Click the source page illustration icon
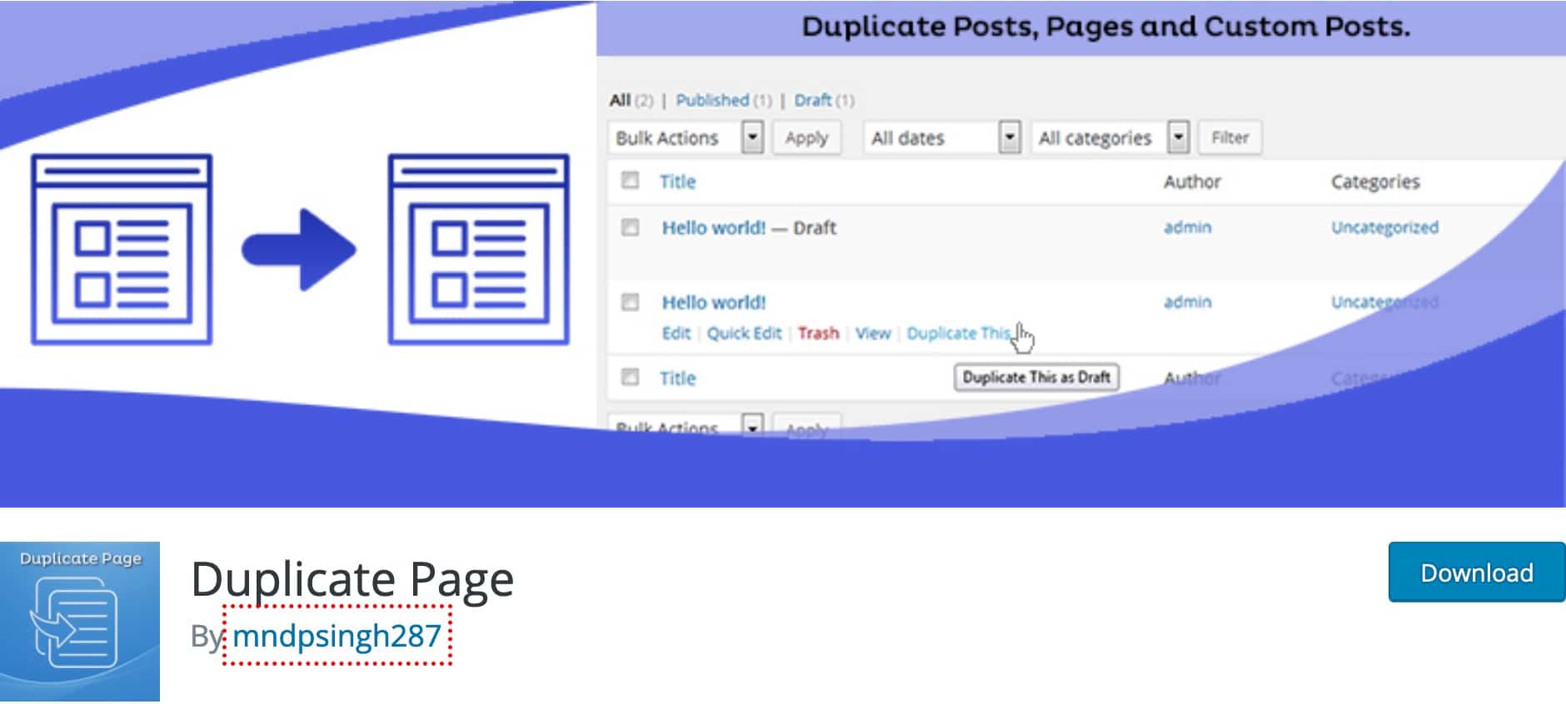The width and height of the screenshot is (1566, 704). tap(122, 249)
